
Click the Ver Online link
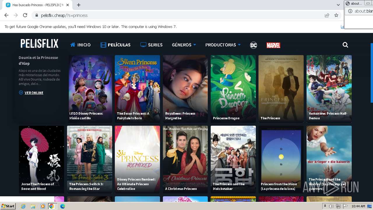tap(31, 93)
